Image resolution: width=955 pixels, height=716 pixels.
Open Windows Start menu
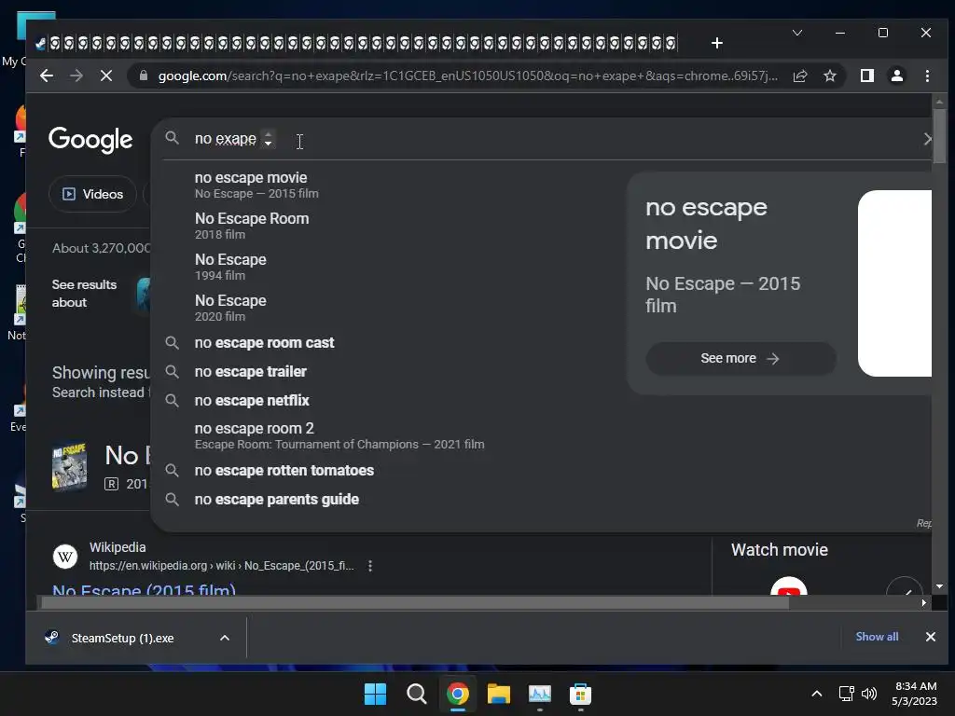[375, 694]
